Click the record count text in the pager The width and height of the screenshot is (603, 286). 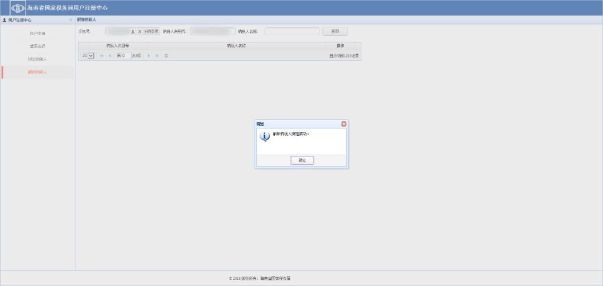click(344, 56)
